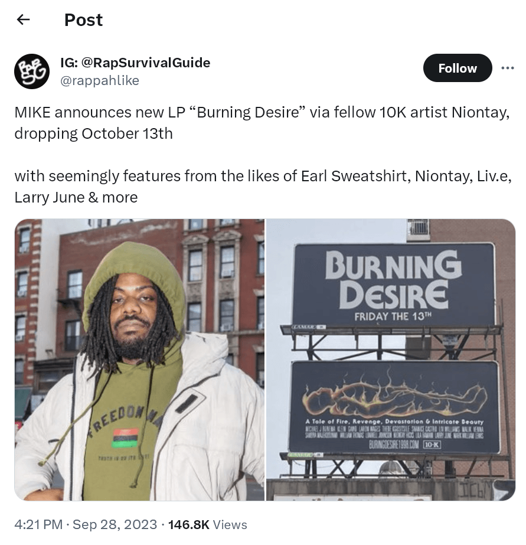Click the Views label beside the count
The image size is (526, 545).
coord(230,524)
